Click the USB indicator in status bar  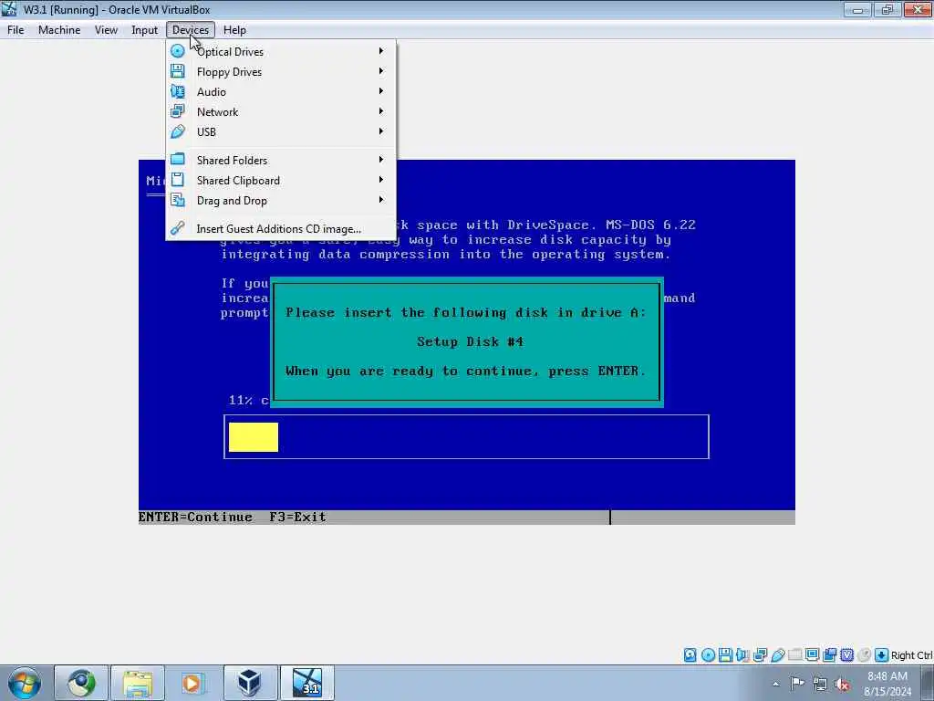coord(777,655)
